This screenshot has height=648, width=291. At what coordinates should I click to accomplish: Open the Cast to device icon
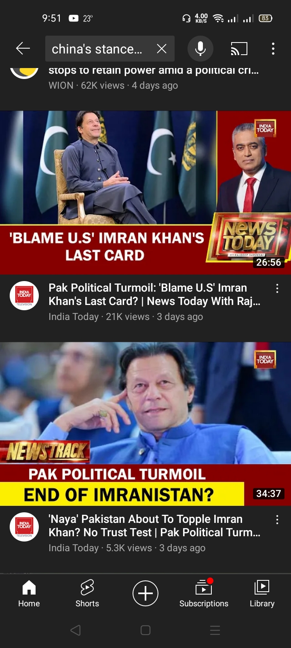click(239, 49)
